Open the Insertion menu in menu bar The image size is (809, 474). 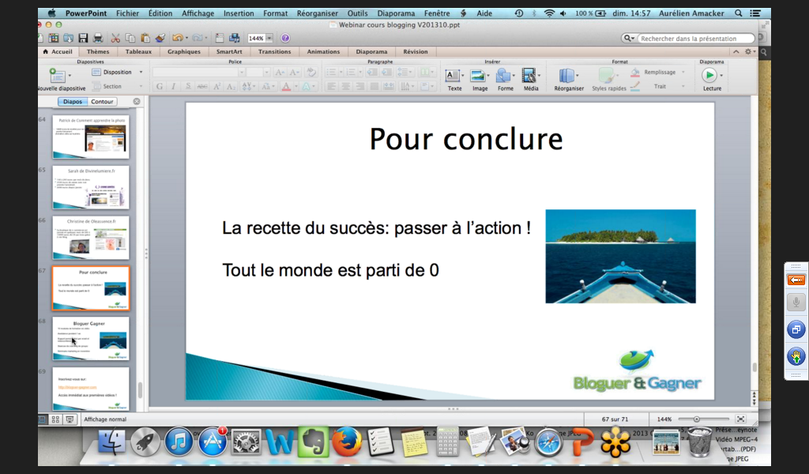[239, 13]
